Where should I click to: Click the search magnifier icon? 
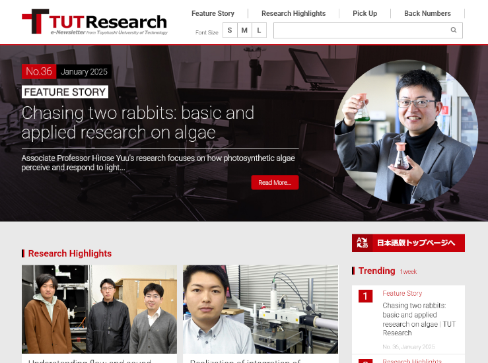click(x=454, y=30)
